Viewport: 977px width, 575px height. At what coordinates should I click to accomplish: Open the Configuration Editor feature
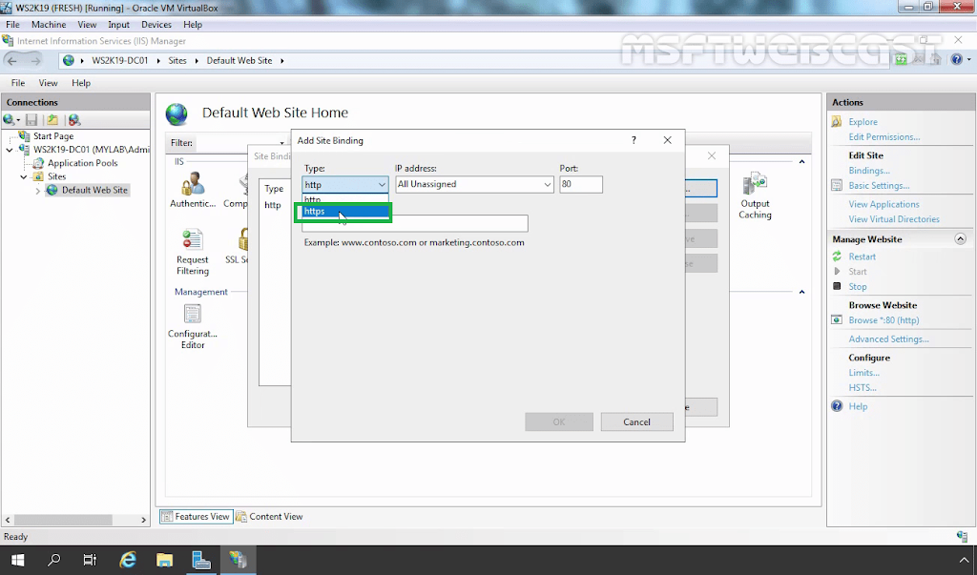[193, 326]
